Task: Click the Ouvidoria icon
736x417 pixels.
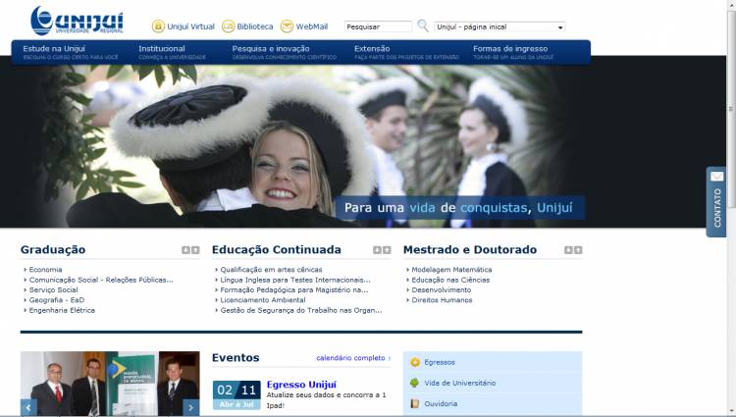Action: pos(415,403)
